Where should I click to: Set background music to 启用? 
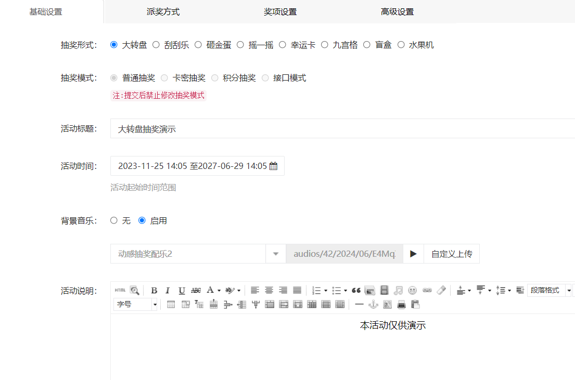tap(142, 220)
